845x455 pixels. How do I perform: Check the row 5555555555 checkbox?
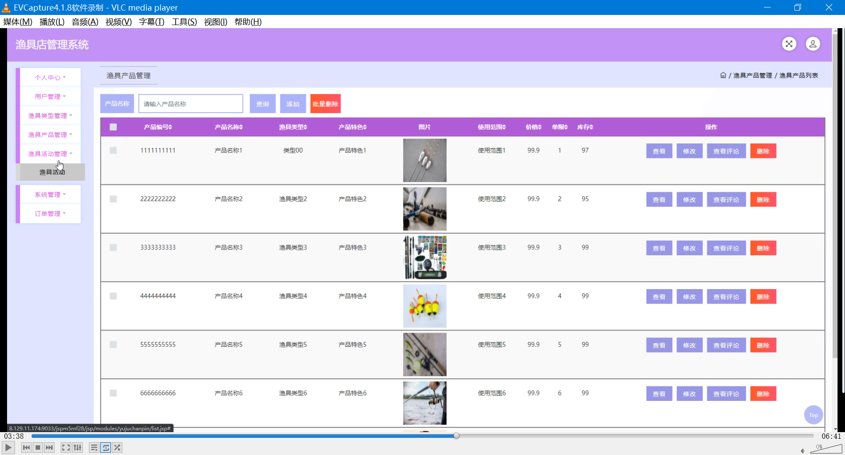click(x=113, y=345)
